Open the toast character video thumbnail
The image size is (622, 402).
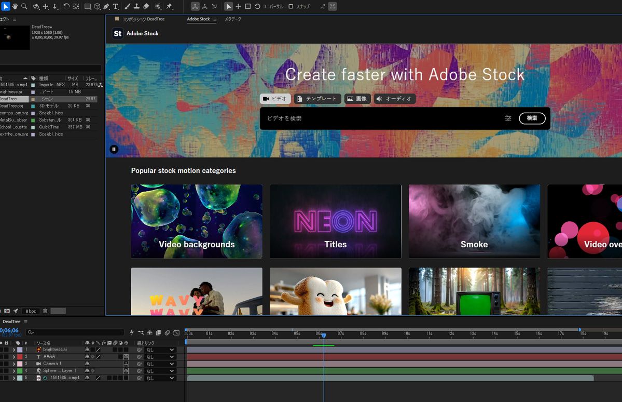[x=336, y=291]
